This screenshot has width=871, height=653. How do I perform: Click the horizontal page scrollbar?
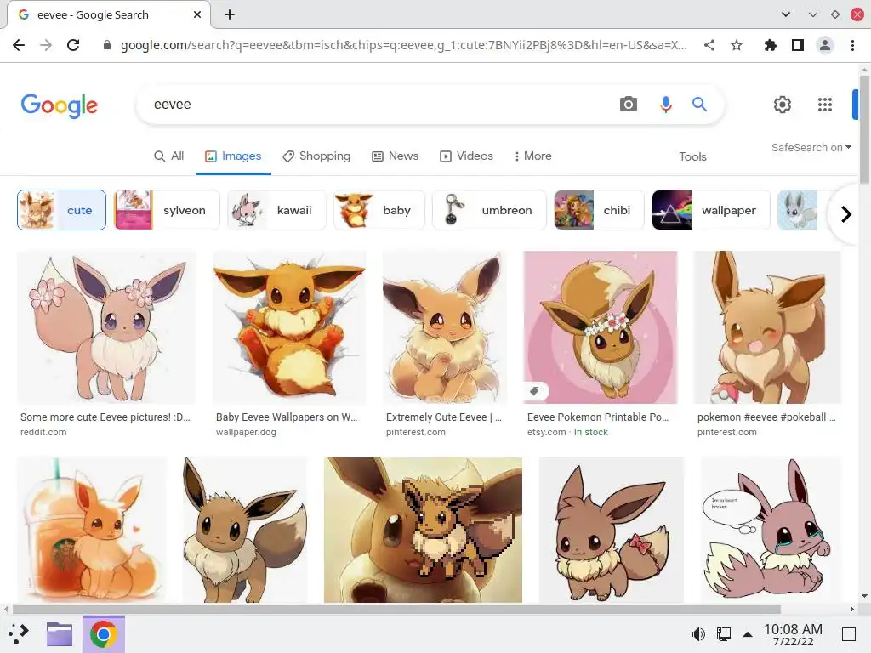tap(396, 609)
